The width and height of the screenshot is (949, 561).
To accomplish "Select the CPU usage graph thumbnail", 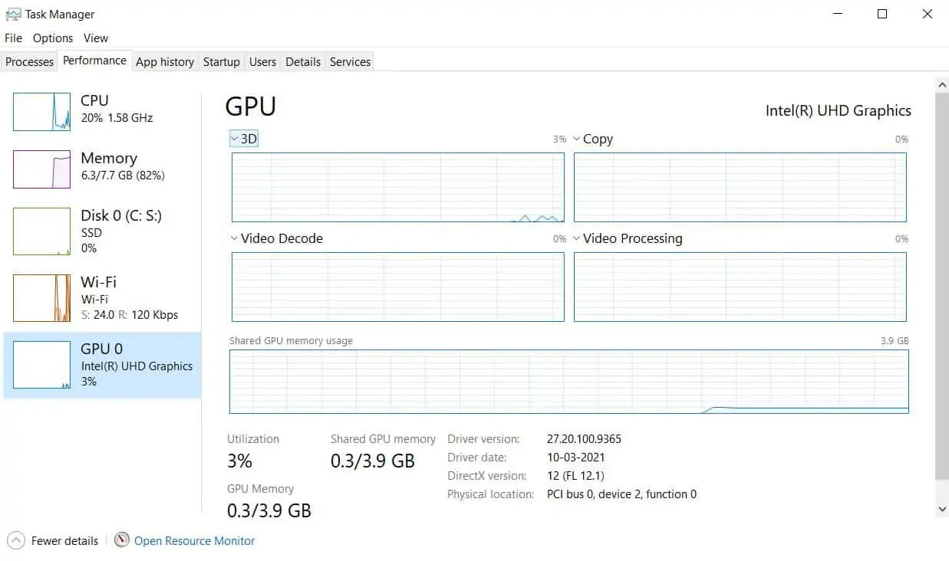I will (42, 112).
